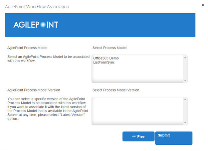208x151 pixels.
Task: Select Office365 Demo process model
Action: click(106, 58)
